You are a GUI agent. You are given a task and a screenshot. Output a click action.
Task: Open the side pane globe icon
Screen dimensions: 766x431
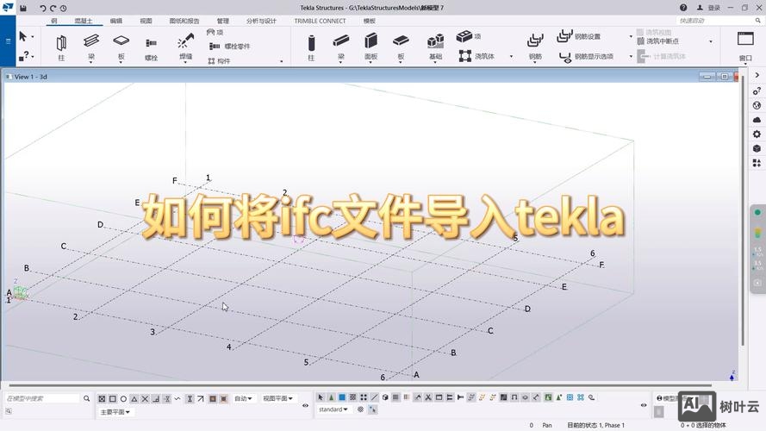pos(757,105)
